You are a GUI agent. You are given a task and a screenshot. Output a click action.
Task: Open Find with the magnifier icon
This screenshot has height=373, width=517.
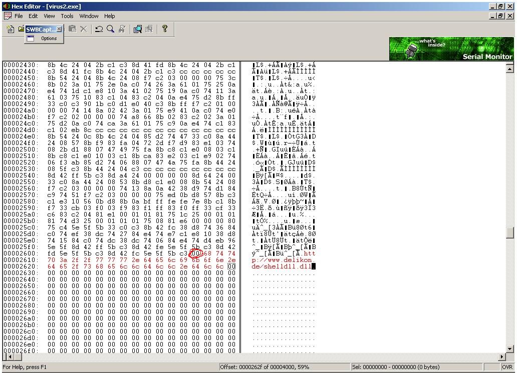coord(110,29)
